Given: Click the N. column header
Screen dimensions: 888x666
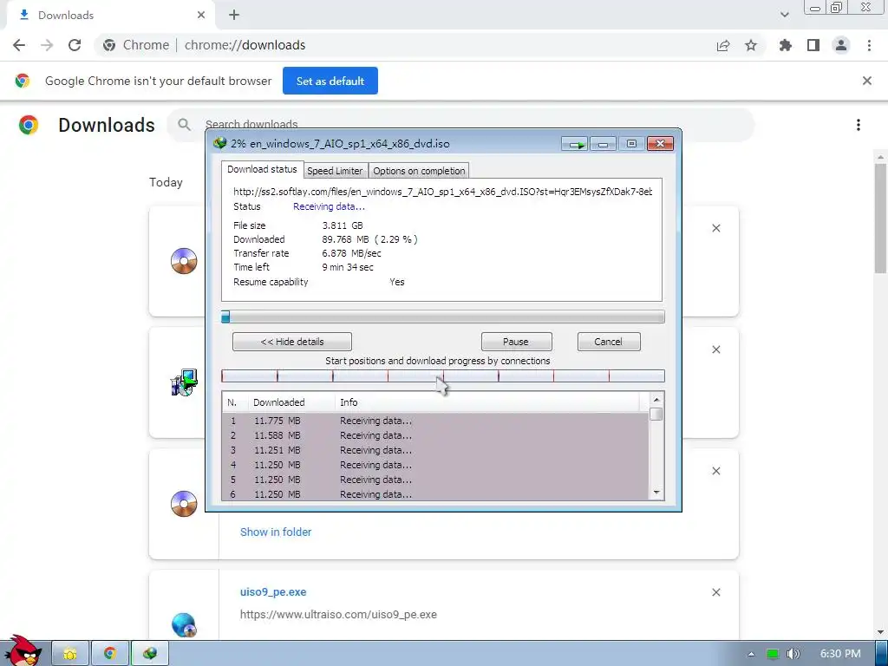Looking at the screenshot, I should click(236, 402).
